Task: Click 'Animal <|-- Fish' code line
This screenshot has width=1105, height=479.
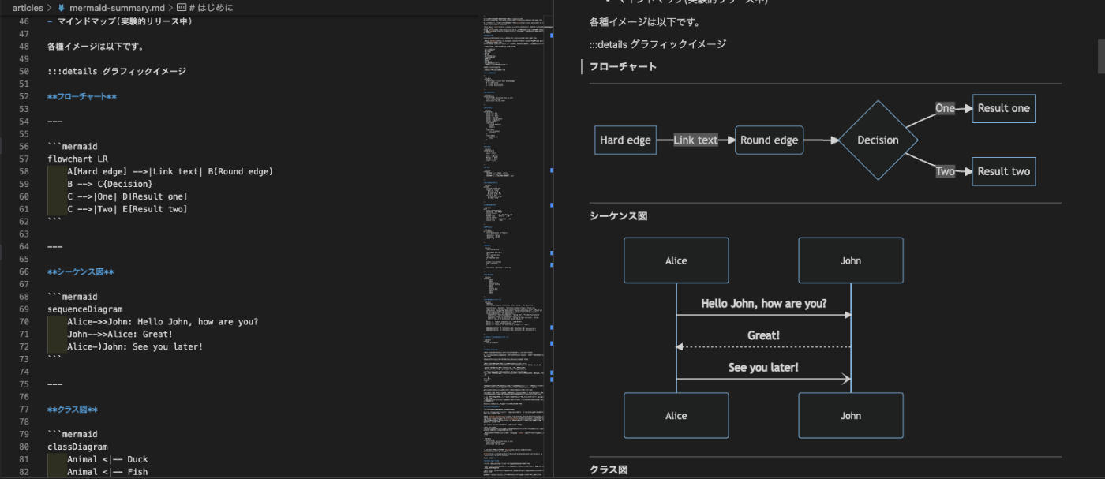Action: click(x=107, y=472)
